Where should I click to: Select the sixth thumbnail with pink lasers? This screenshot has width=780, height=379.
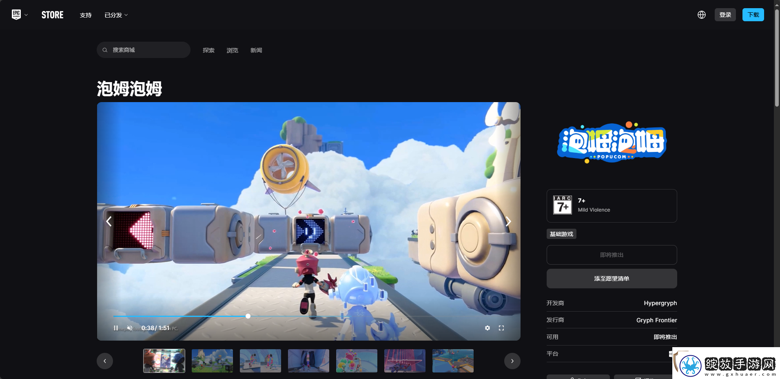405,361
